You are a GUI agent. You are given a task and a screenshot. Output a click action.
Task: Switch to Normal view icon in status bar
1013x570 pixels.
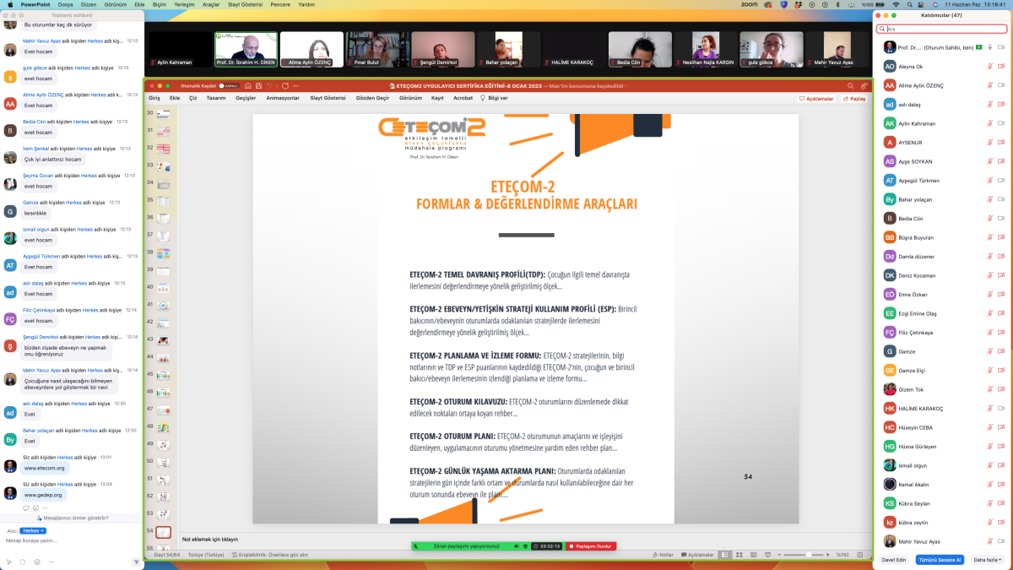click(725, 555)
